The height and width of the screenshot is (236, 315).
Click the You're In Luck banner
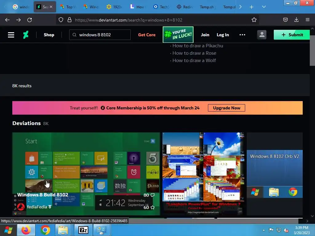[178, 34]
